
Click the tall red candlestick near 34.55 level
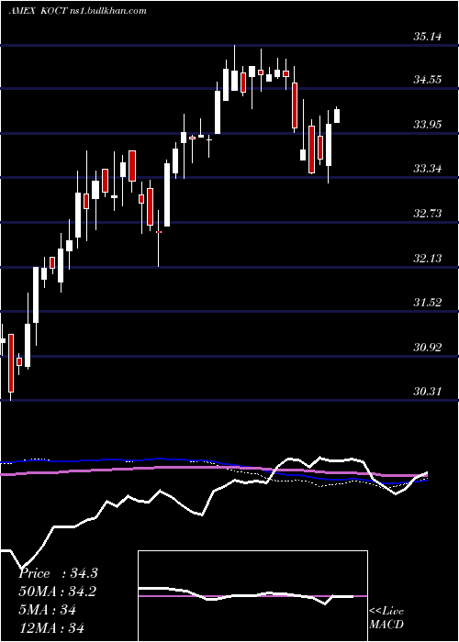pos(295,105)
